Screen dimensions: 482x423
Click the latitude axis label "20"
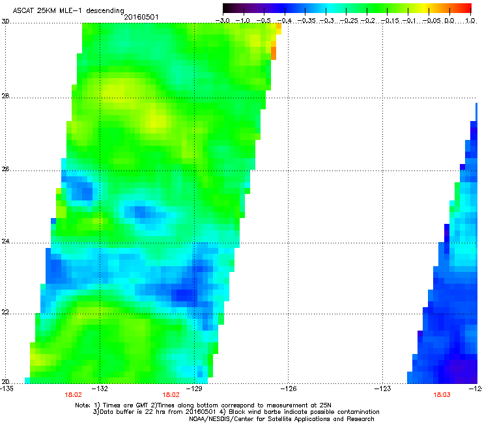(x=5, y=382)
